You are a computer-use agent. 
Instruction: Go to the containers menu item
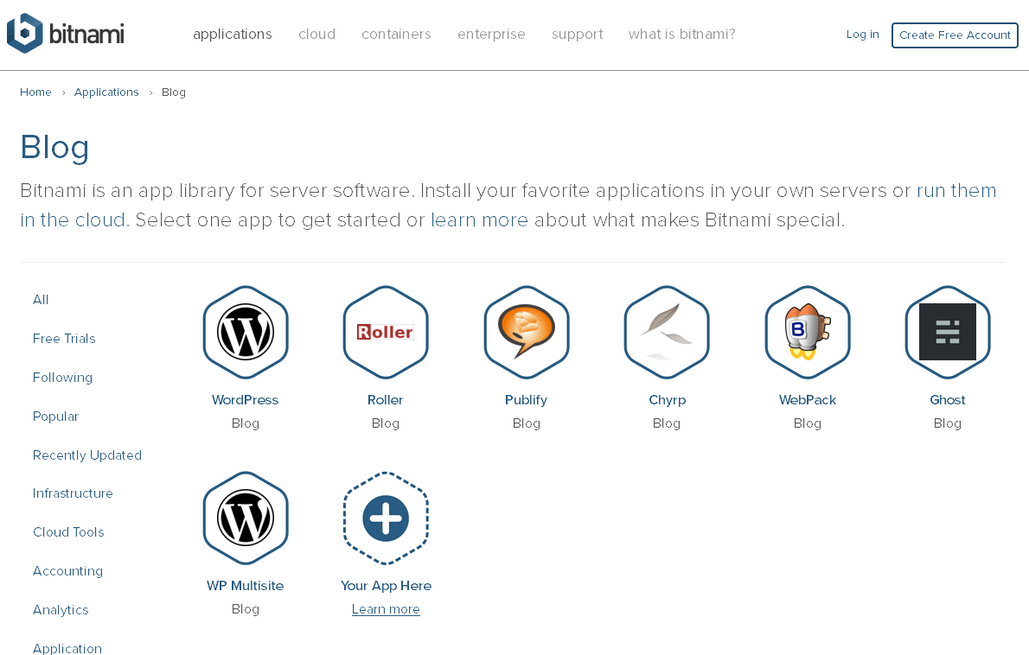[396, 35]
